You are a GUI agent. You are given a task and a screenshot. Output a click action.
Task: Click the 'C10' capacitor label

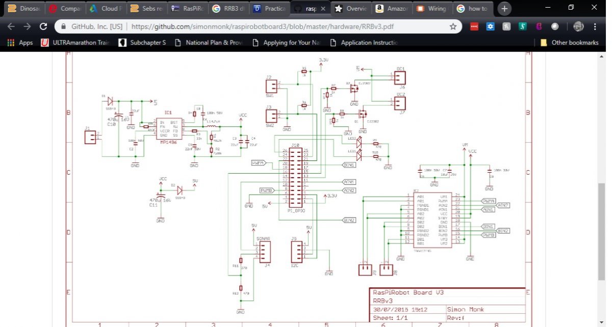point(111,124)
